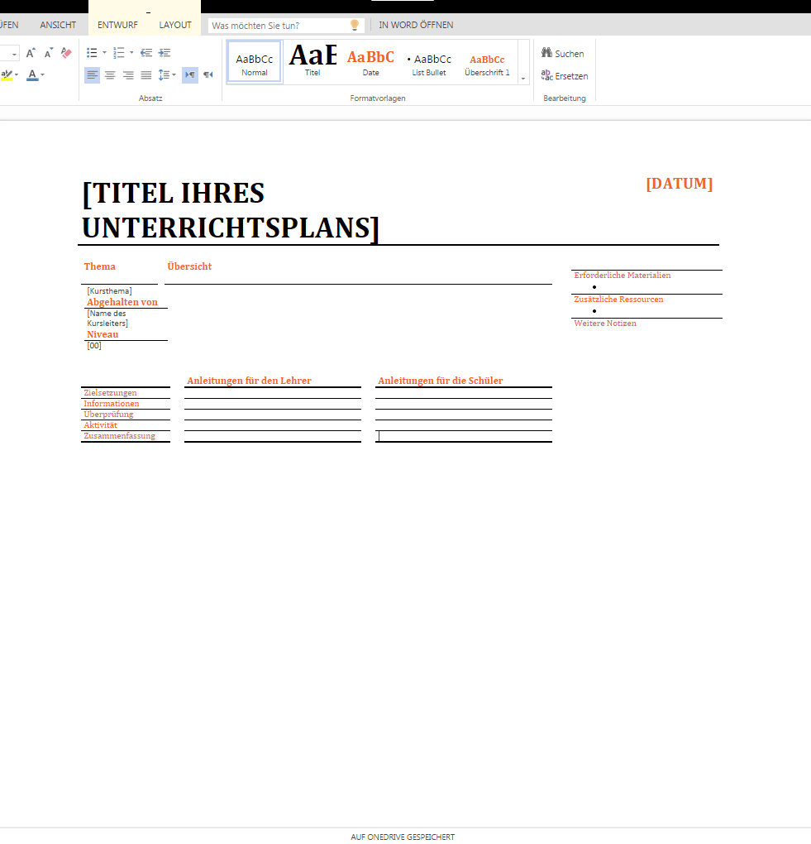
Task: Click 'Anleitungen für die Schüler' heading
Action: [x=441, y=381]
